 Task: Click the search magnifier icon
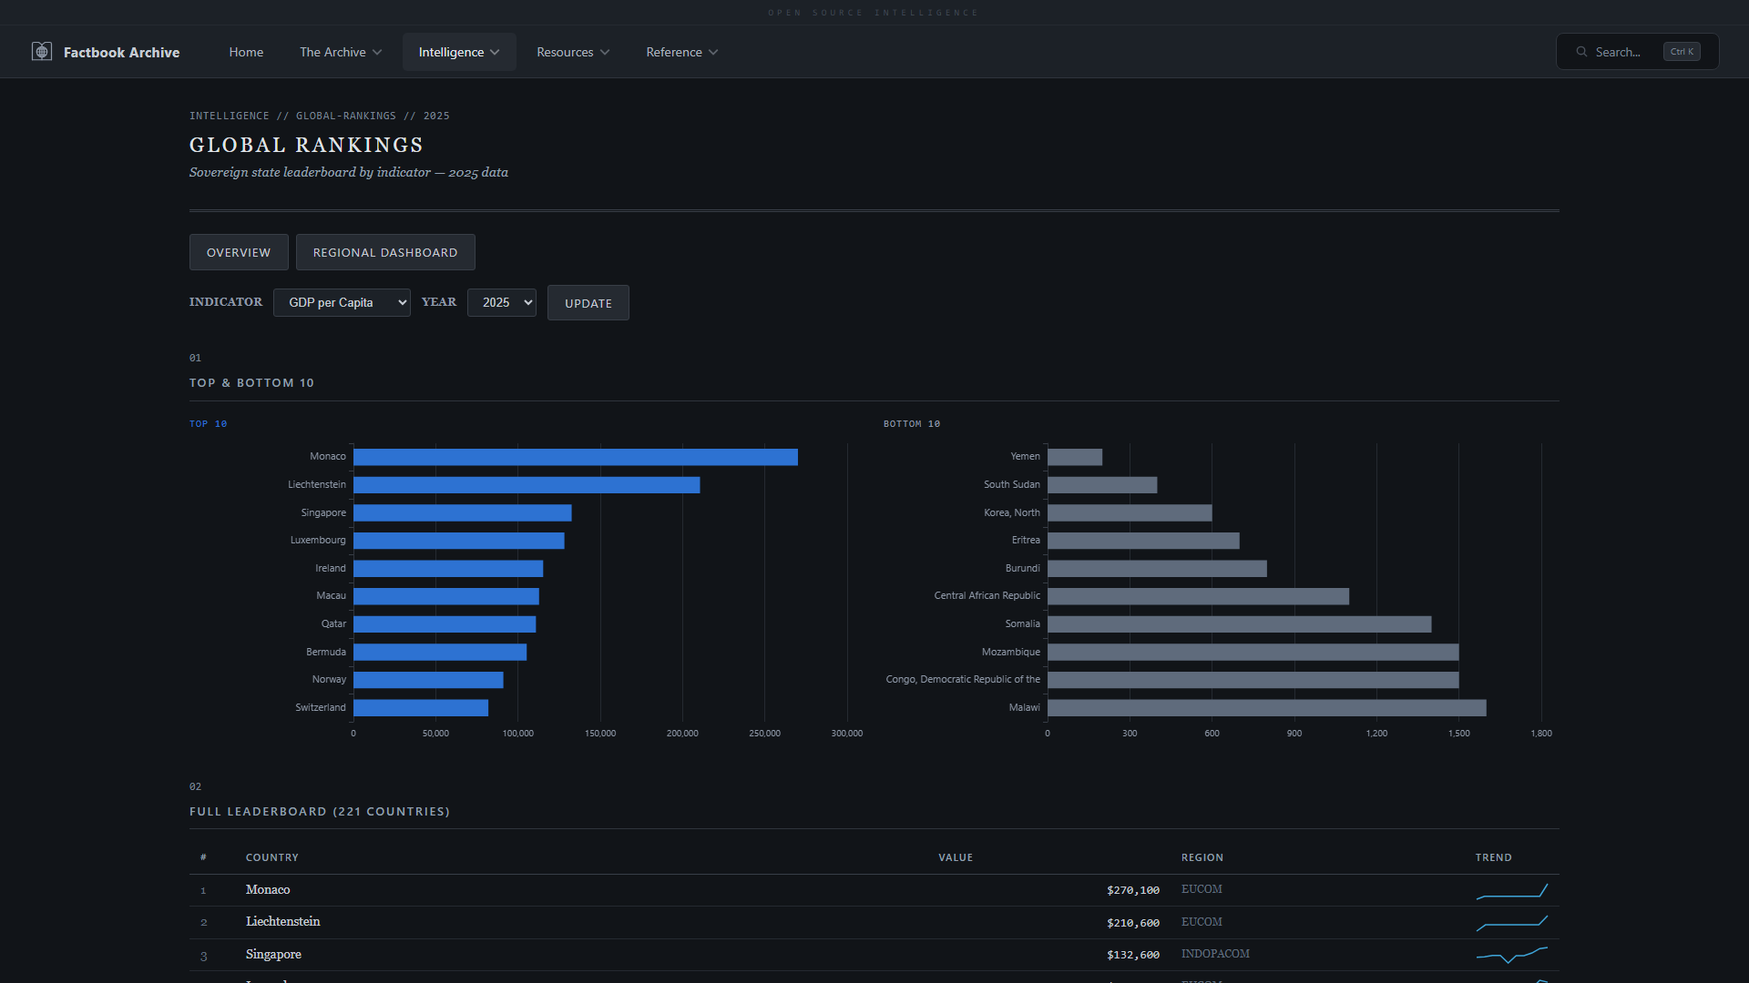1581,52
